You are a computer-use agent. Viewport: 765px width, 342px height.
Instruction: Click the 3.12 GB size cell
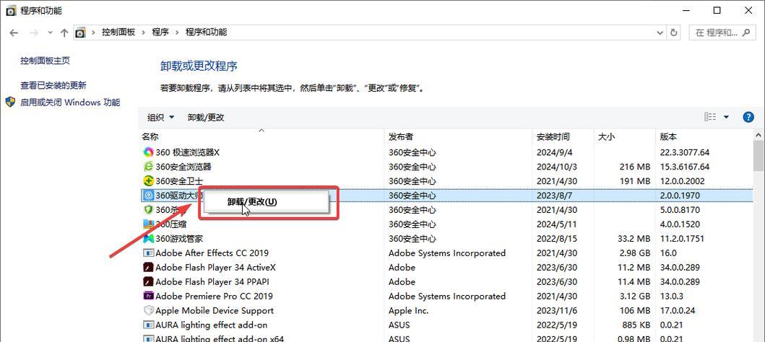click(x=635, y=297)
